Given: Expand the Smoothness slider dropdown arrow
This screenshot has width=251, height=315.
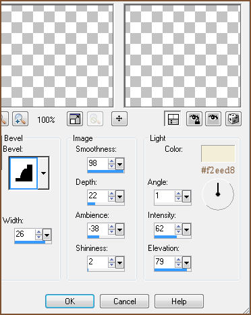Looking at the screenshot, I should (x=120, y=165).
